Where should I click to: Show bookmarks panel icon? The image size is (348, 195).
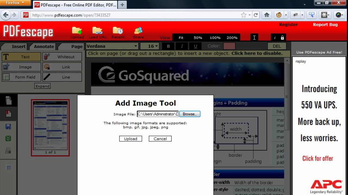pyautogui.click(x=8, y=113)
